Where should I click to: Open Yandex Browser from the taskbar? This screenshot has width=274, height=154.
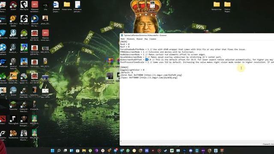(x=103, y=151)
